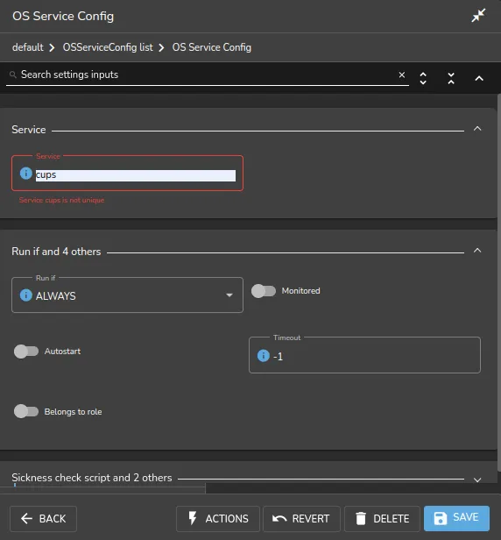Click the OS Service Config title text
501x540 pixels.
[63, 16]
